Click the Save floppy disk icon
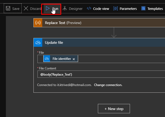Image resolution: width=165 pixels, height=117 pixels. pyautogui.click(x=8, y=8)
